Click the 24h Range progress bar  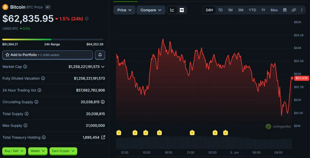(x=53, y=40)
